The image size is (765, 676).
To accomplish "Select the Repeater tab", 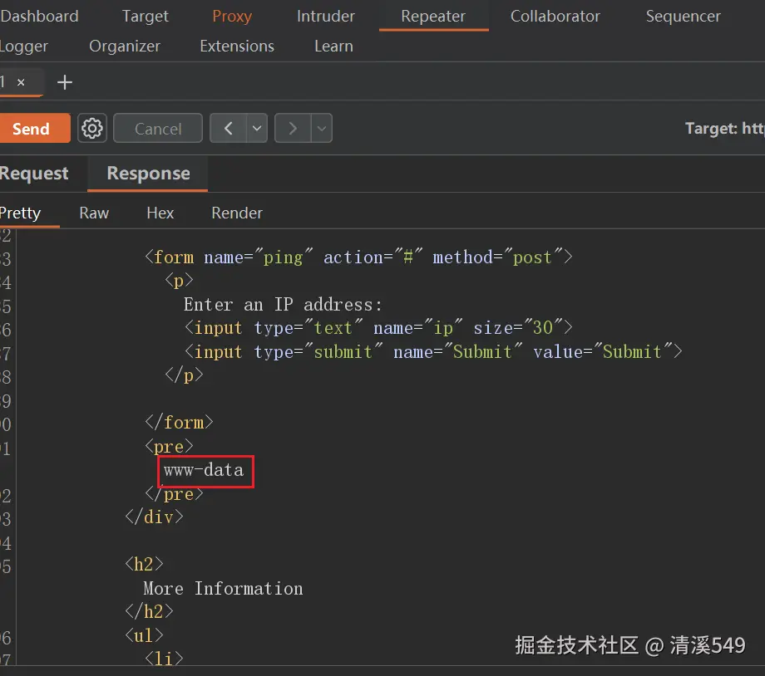I will pos(433,16).
